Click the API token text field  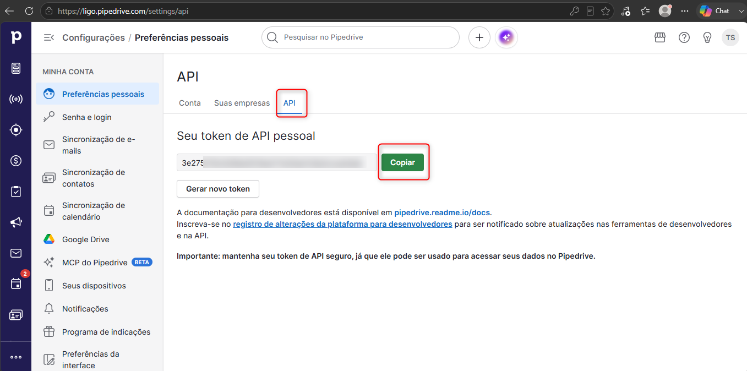pyautogui.click(x=276, y=162)
